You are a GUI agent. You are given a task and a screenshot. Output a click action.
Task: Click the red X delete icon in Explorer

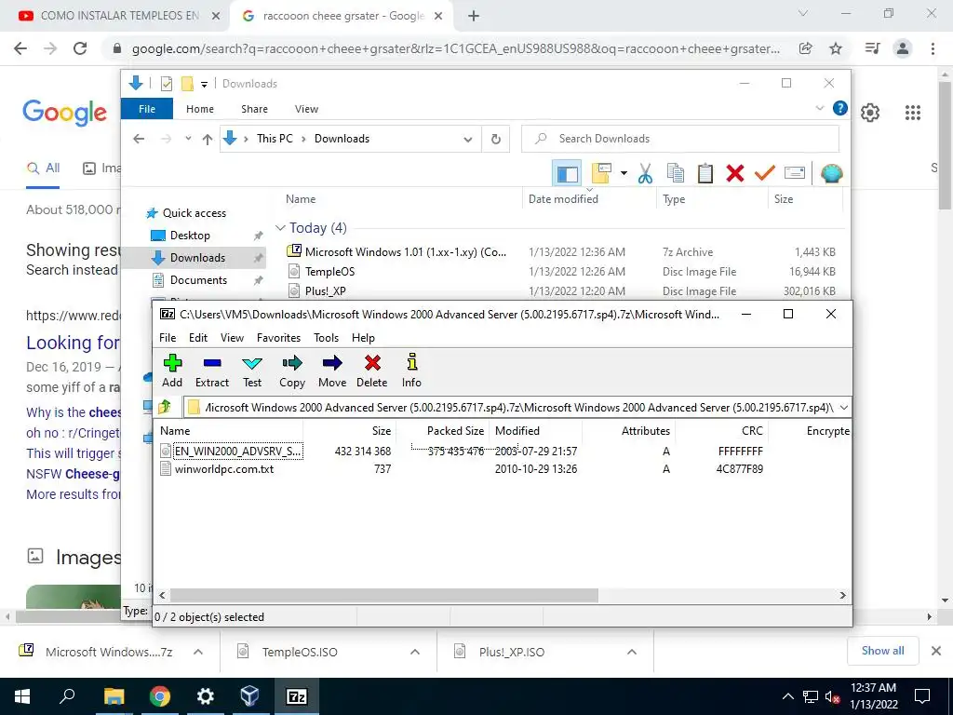pyautogui.click(x=735, y=174)
